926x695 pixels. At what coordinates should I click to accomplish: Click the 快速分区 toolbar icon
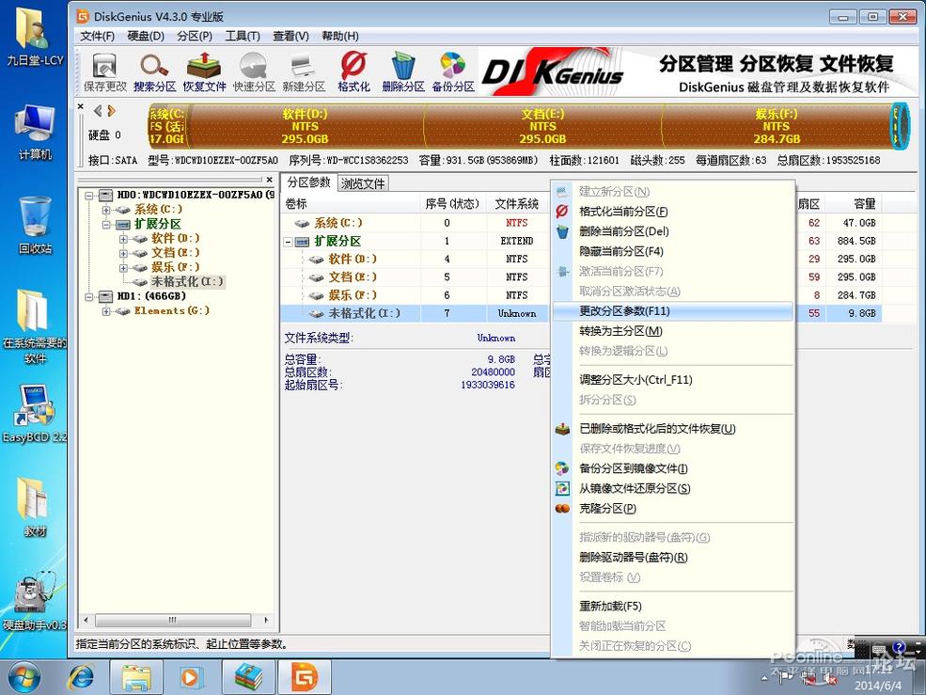(x=254, y=72)
